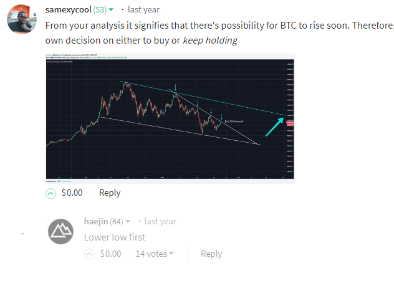
Task: Open haejin username link
Action: 96,221
